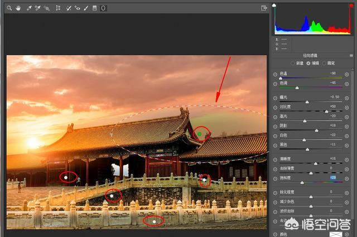Image resolution: width=357 pixels, height=237 pixels.
Task: Select the white filter pin in dark doorway
Action: pyautogui.click(x=66, y=177)
